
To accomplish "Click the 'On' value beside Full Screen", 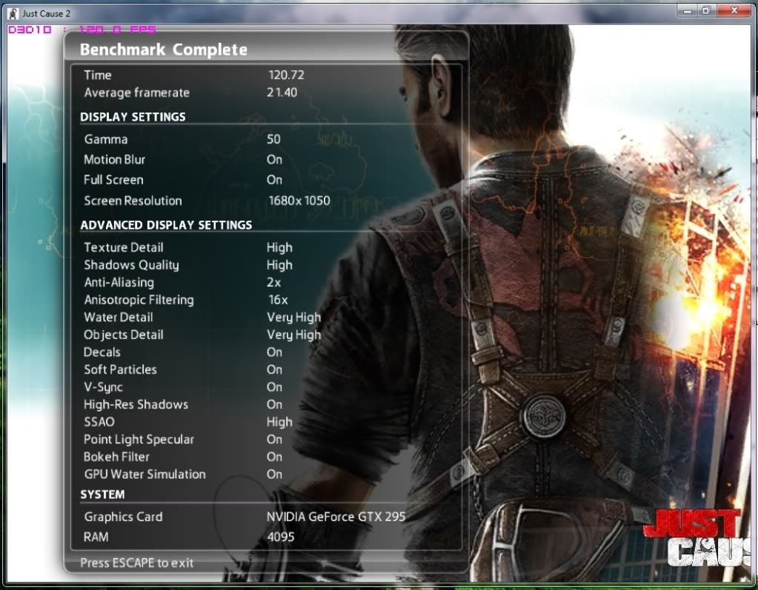I will click(x=274, y=180).
